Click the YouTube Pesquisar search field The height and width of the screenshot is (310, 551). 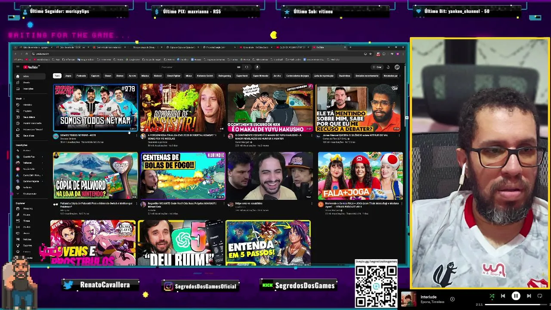pyautogui.click(x=197, y=67)
